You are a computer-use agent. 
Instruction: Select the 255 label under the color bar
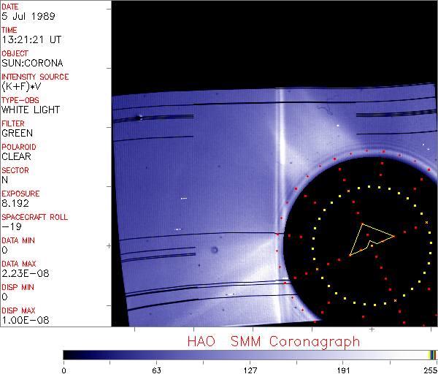(x=429, y=369)
